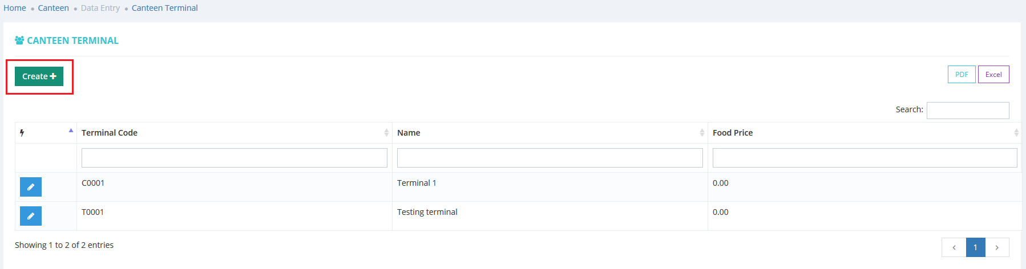Go to next page arrow
This screenshot has width=1026, height=269.
[997, 247]
